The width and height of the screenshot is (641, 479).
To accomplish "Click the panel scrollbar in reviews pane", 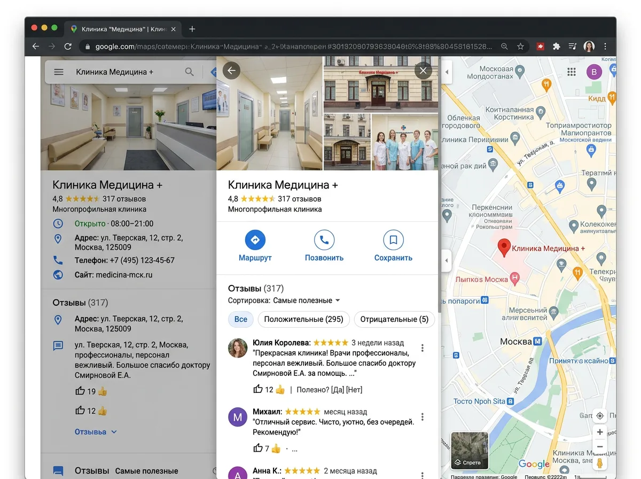I will (440, 184).
